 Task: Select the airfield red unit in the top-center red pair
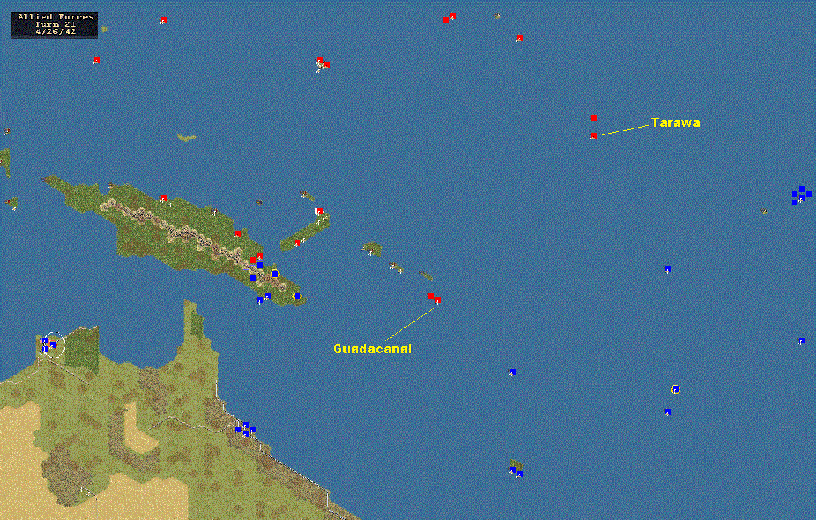pyautogui.click(x=453, y=16)
